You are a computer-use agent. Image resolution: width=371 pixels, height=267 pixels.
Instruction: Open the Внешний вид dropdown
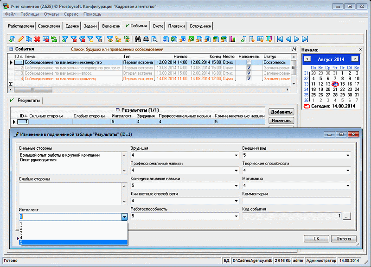click(347, 155)
